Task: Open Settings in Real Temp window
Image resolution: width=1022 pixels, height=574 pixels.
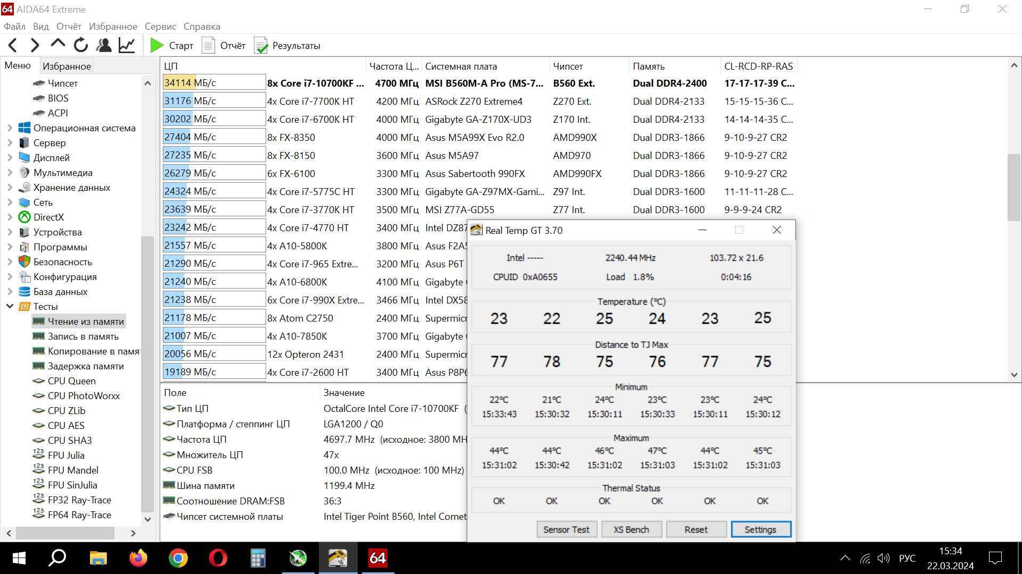Action: coord(761,529)
